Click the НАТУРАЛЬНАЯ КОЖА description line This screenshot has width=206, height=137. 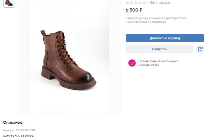point(18,136)
